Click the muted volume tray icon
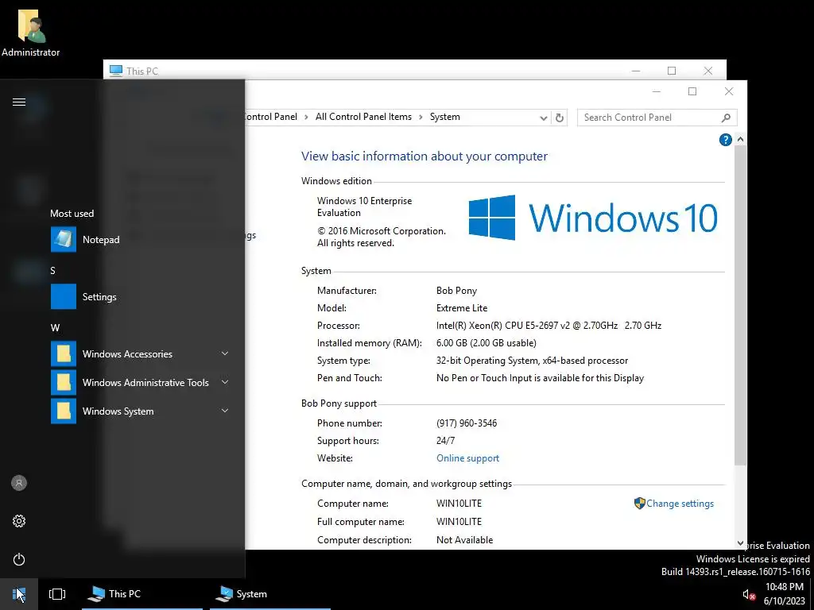The width and height of the screenshot is (814, 610). click(x=749, y=594)
